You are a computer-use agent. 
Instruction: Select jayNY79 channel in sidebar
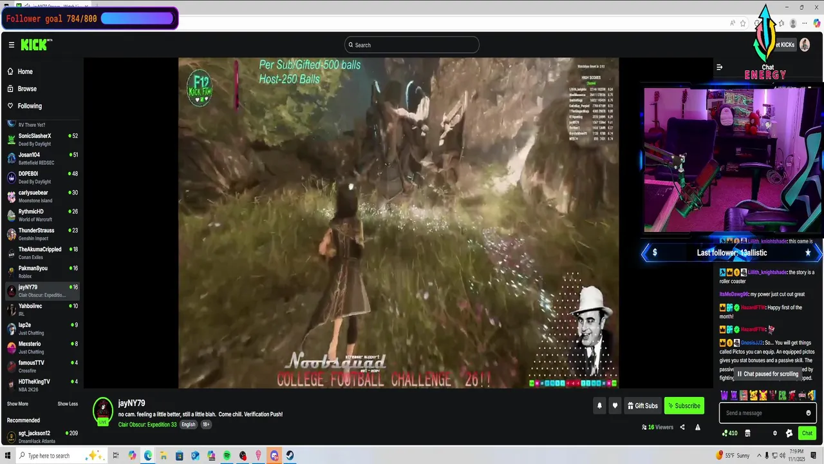click(x=42, y=291)
